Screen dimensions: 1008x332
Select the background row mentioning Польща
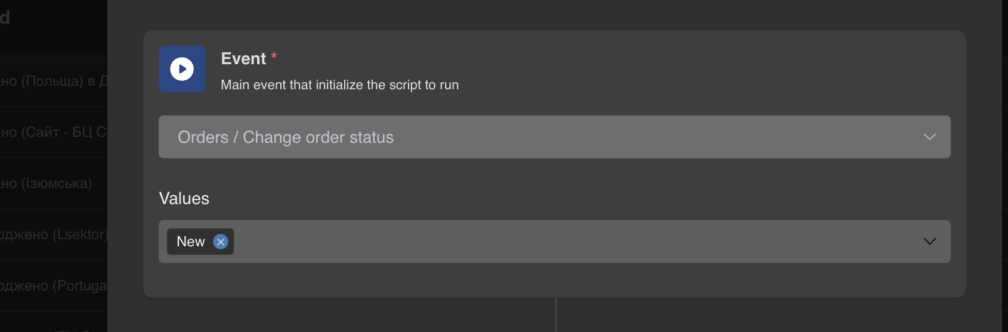point(54,81)
